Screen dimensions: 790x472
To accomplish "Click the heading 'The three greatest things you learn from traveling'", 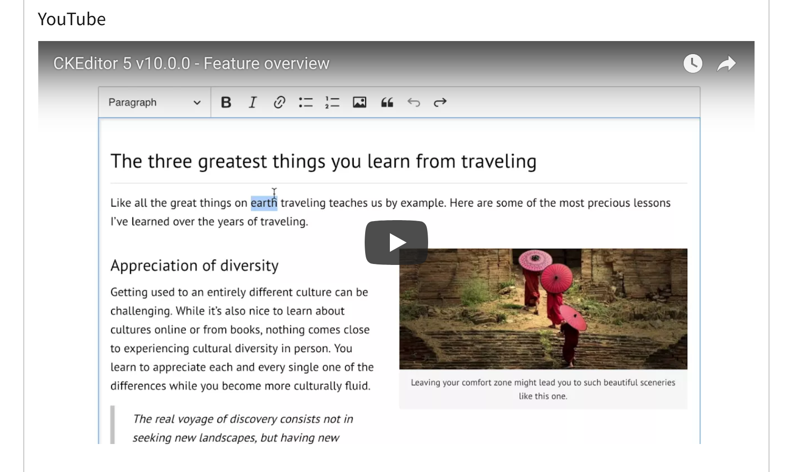I will [323, 161].
